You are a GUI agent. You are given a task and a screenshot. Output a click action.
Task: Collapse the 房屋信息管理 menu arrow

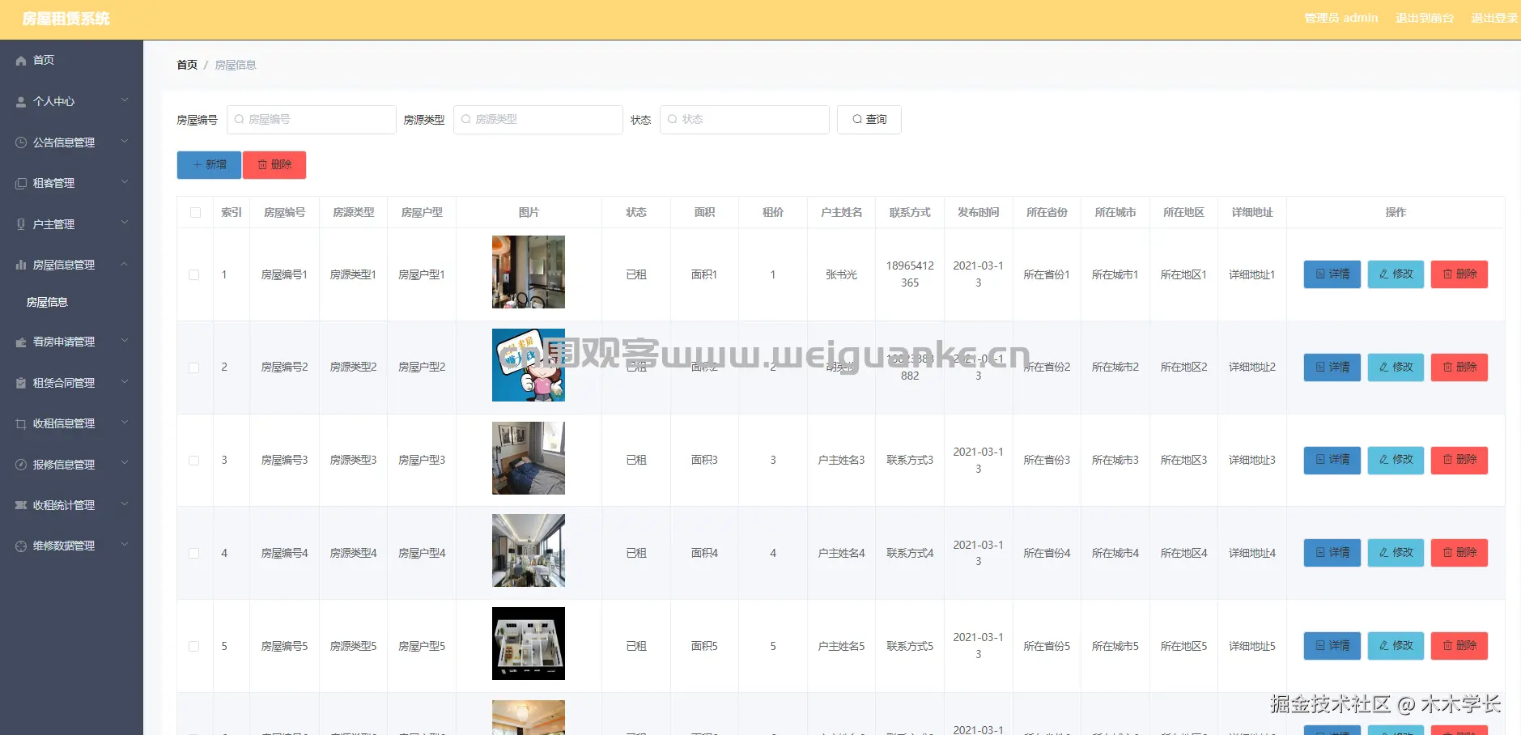tap(125, 264)
